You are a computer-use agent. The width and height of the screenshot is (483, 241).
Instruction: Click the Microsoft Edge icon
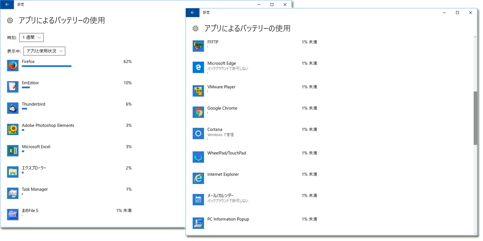pos(198,67)
